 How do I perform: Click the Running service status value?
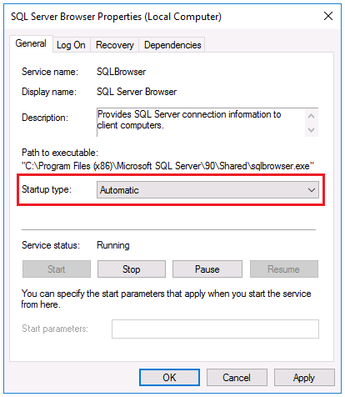tap(113, 245)
